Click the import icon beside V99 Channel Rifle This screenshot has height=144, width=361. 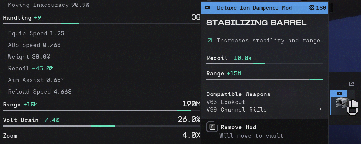tap(320, 109)
